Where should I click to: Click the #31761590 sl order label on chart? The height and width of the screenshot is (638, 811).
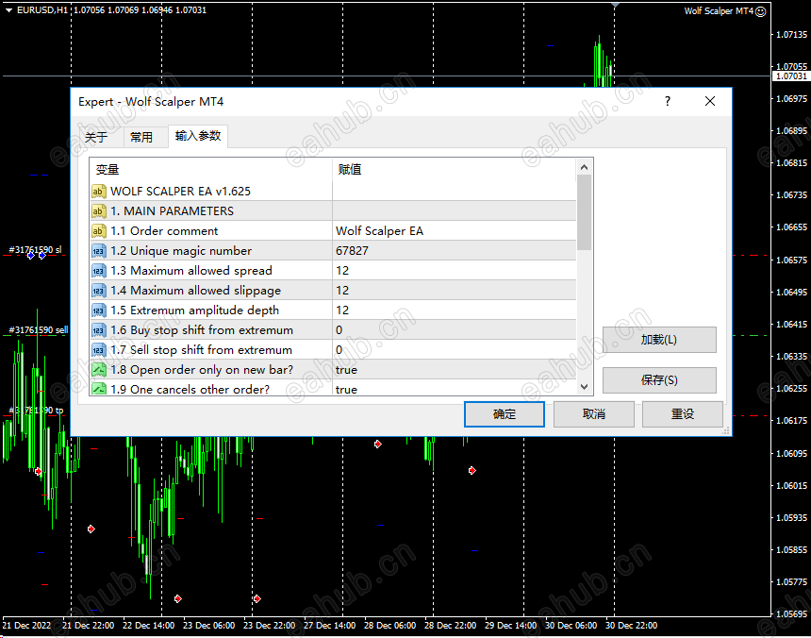coord(35,249)
